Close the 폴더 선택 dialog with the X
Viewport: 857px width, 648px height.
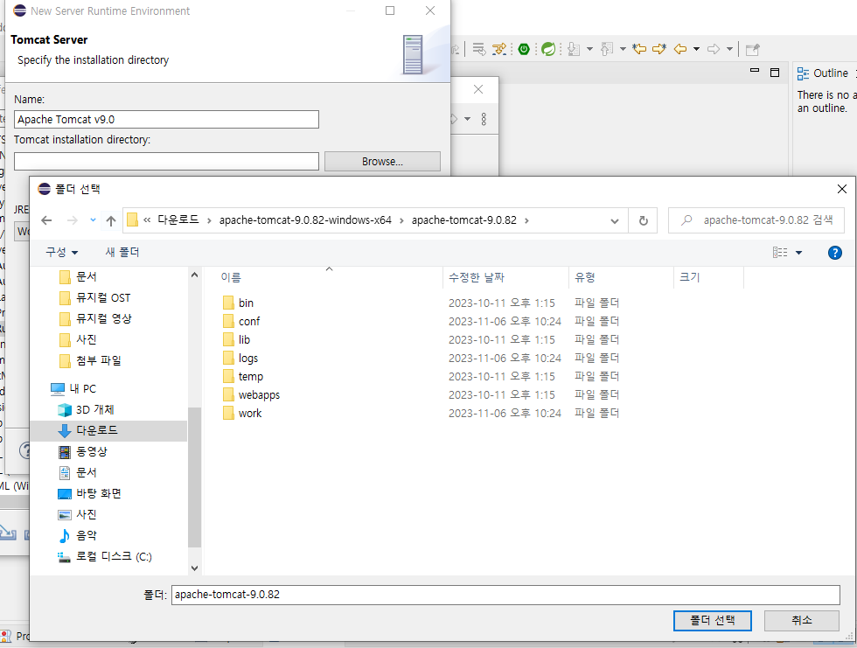click(x=841, y=189)
